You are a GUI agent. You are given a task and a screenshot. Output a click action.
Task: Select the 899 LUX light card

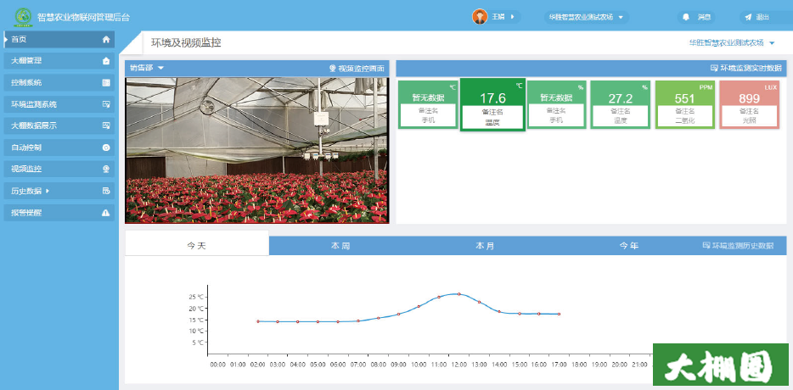[x=749, y=104]
